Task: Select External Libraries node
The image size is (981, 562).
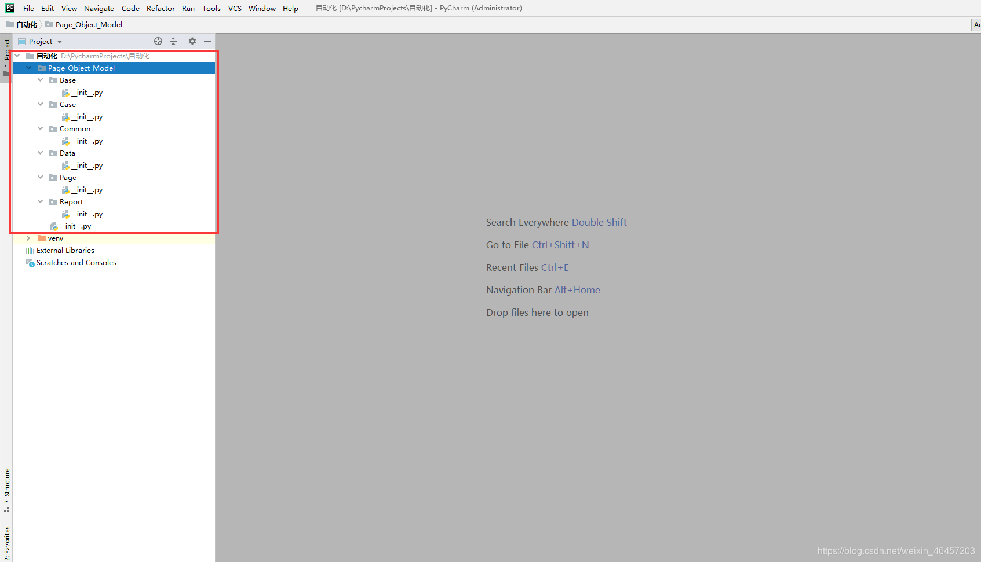Action: click(x=65, y=251)
